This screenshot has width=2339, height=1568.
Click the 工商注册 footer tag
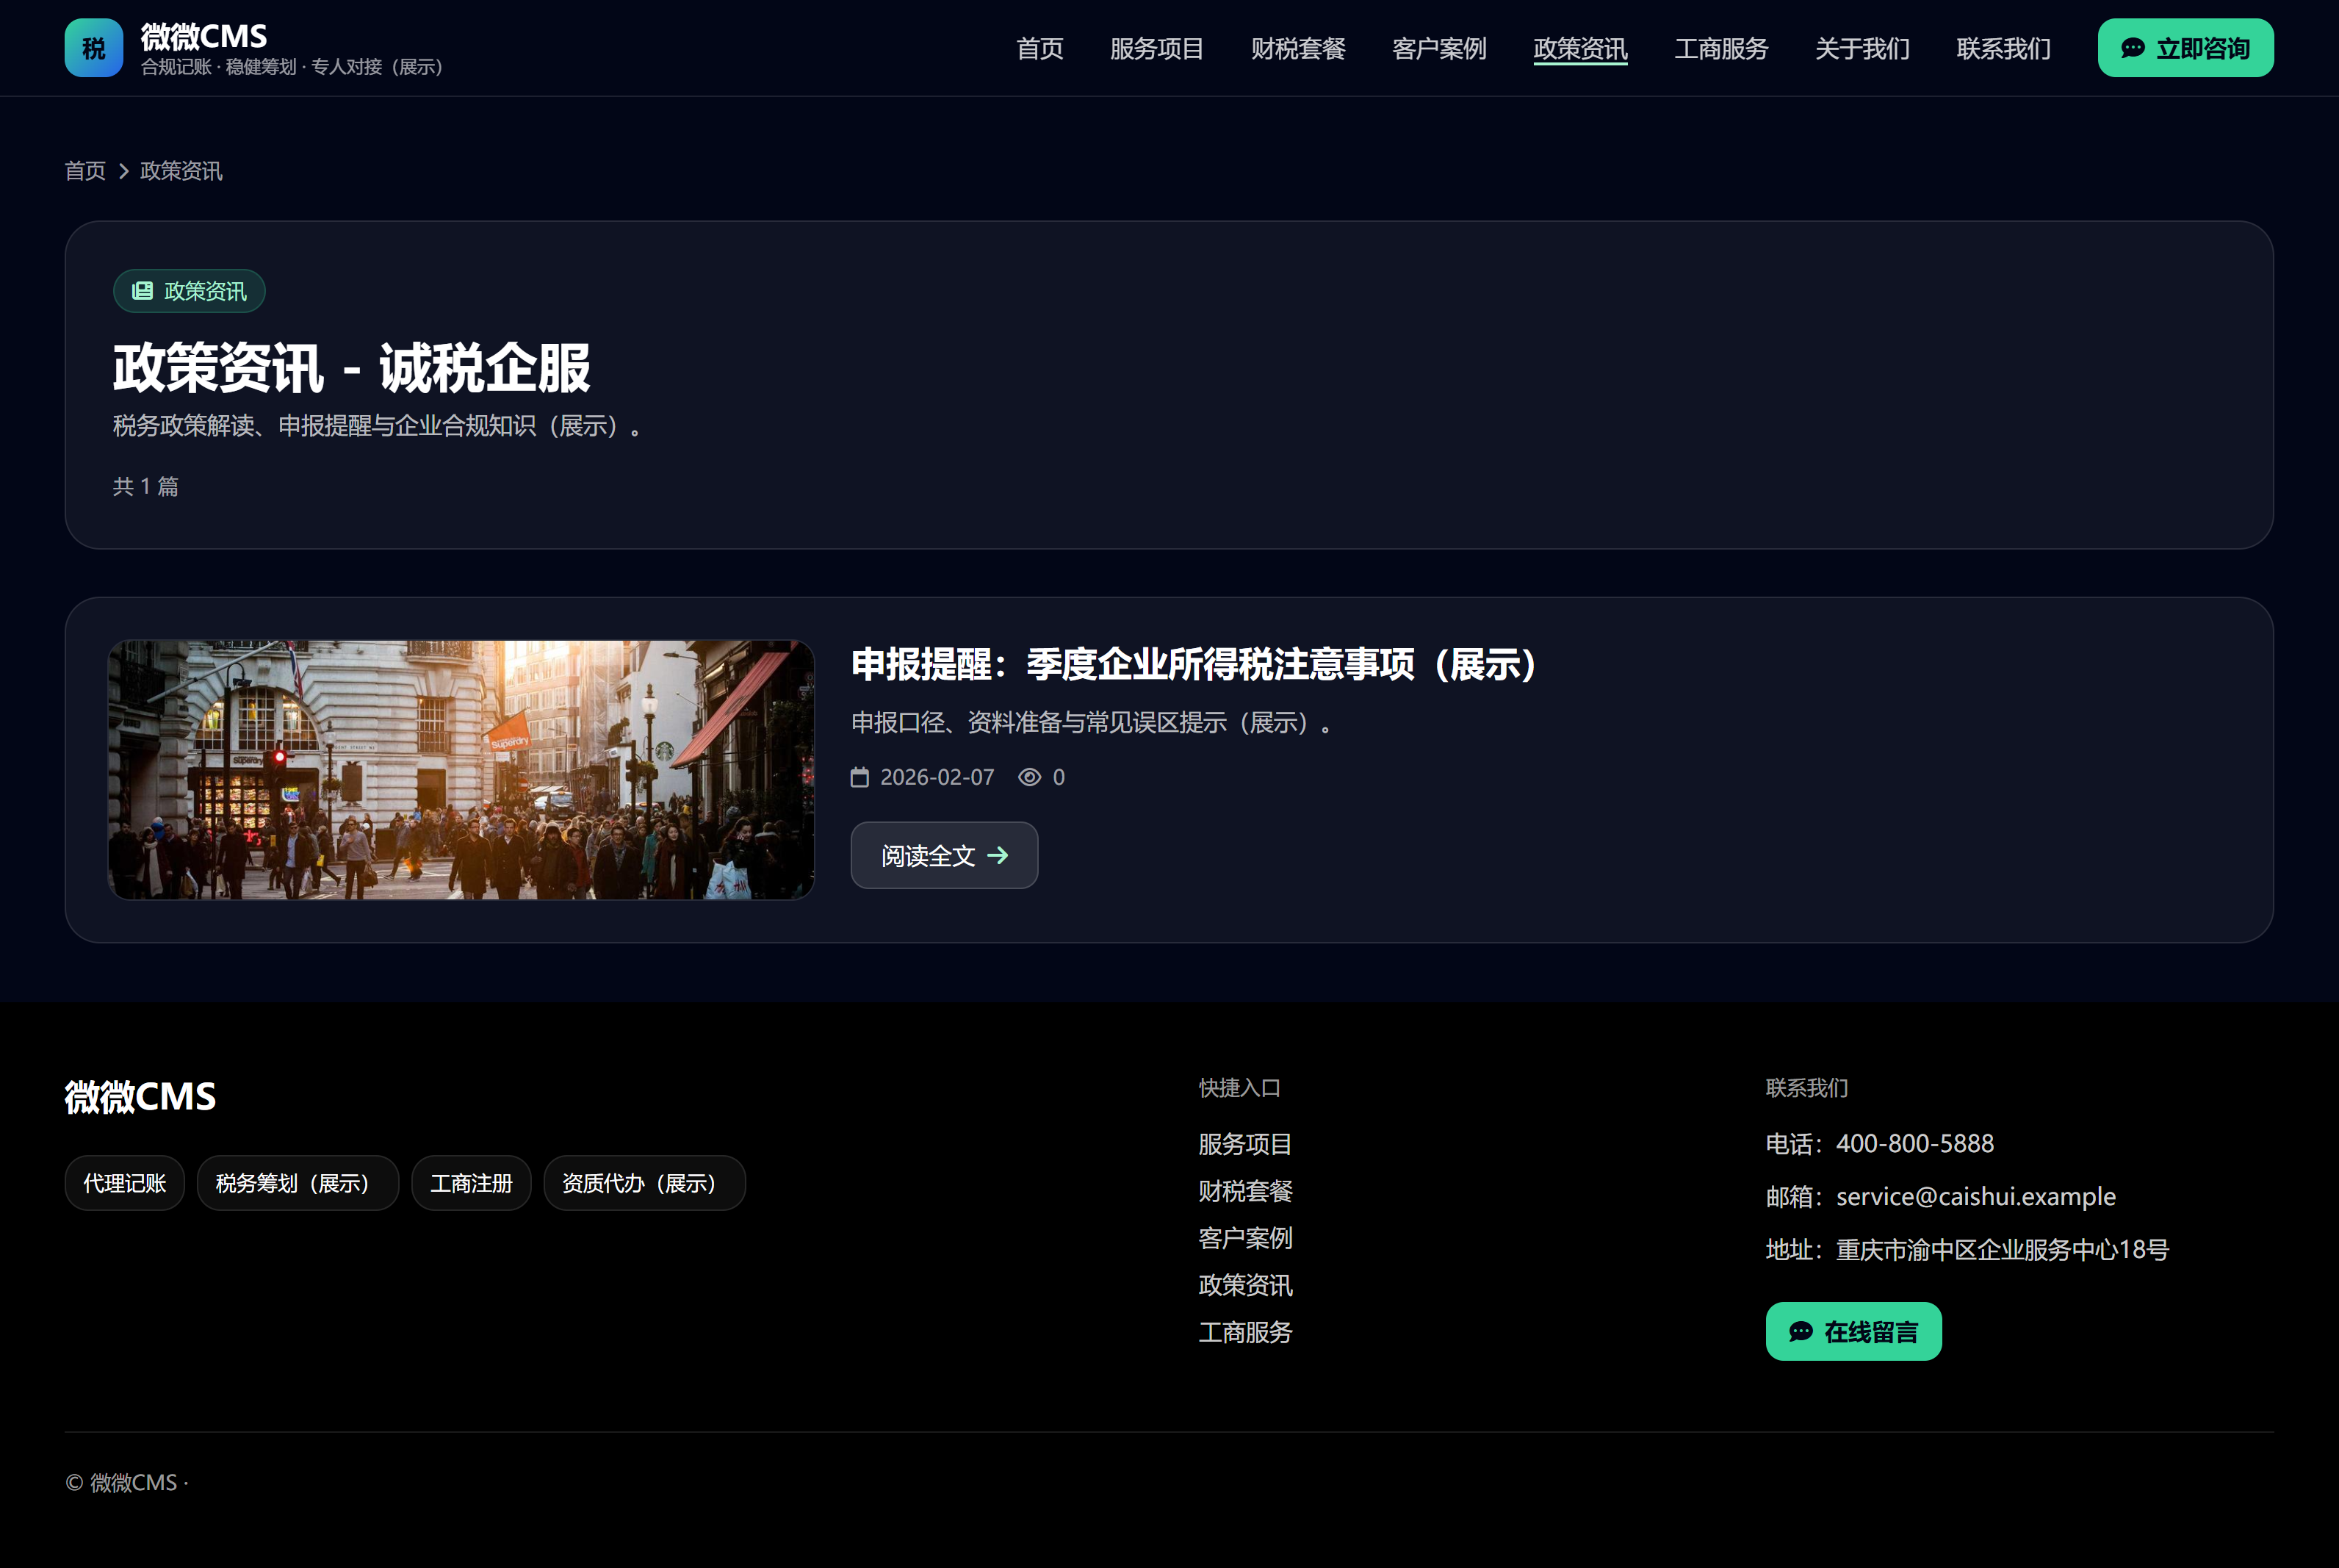(471, 1183)
